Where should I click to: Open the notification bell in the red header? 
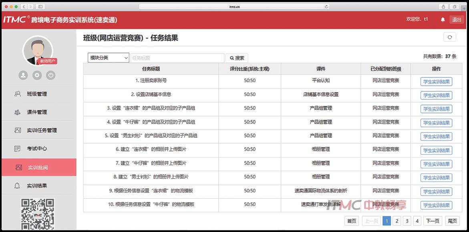click(442, 19)
